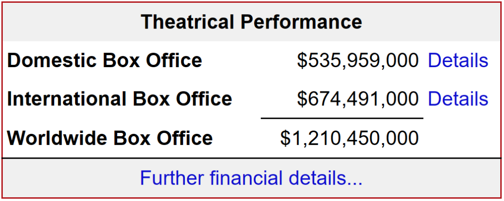Click the summation line above the worldwide total
This screenshot has width=504, height=201.
pyautogui.click(x=342, y=118)
